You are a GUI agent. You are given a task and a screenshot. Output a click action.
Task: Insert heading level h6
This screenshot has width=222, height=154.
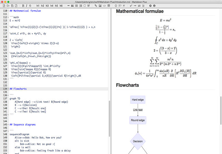[x=61, y=6]
